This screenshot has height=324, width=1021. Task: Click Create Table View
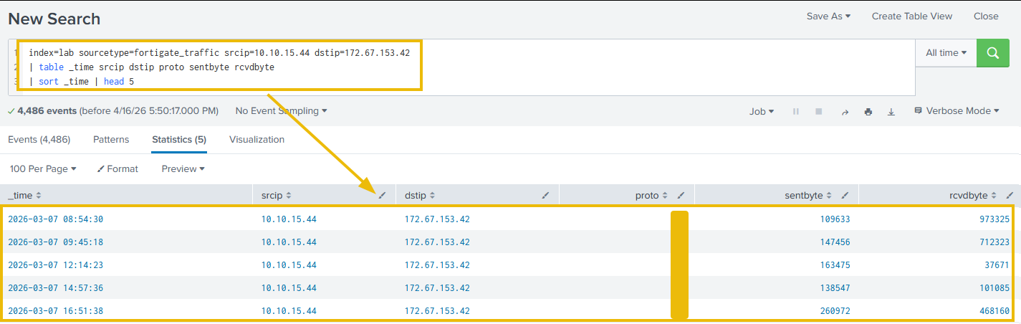tap(912, 16)
